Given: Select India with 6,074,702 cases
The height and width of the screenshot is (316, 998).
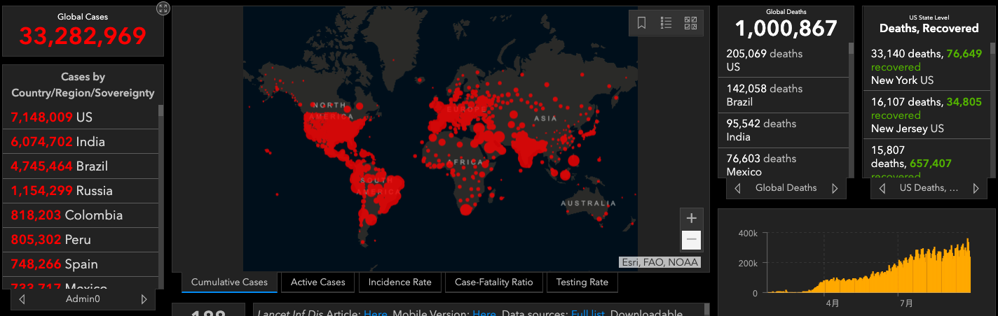Looking at the screenshot, I should tap(81, 141).
